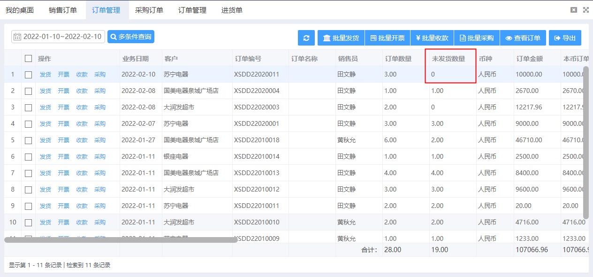The width and height of the screenshot is (593, 277).
Task: Check the row for order XSDD22010011
Action: click(29, 206)
